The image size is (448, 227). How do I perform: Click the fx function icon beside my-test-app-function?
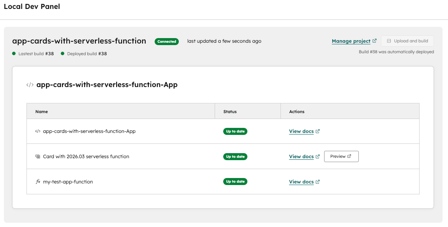tap(38, 182)
